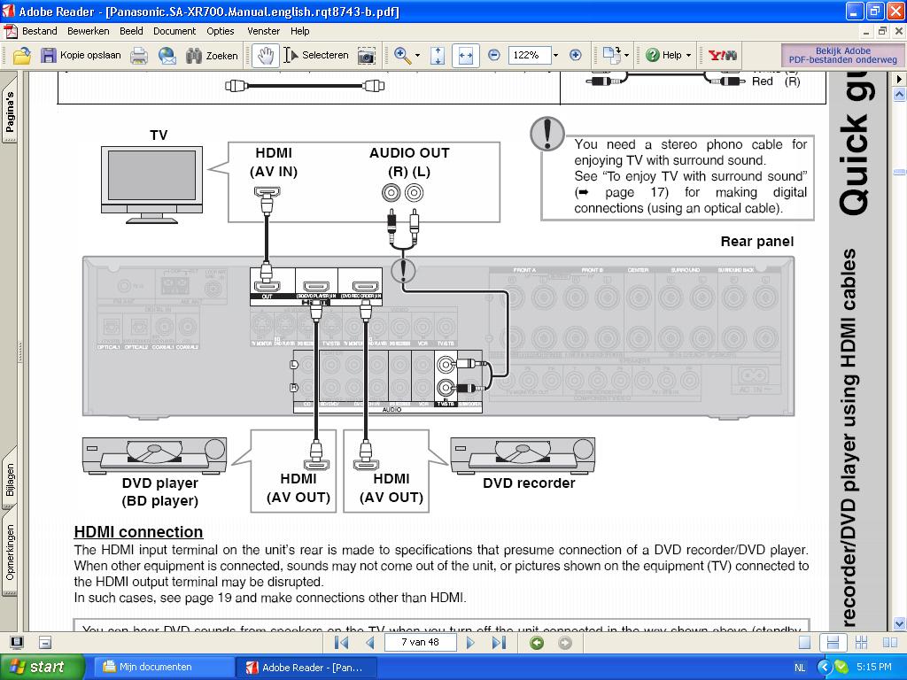The height and width of the screenshot is (680, 907).
Task: Expand the zoom tool dropdown arrow
Action: point(418,56)
